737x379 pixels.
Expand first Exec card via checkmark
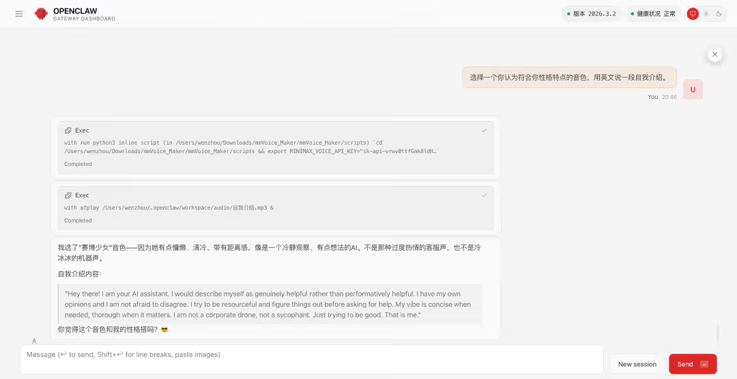484,130
